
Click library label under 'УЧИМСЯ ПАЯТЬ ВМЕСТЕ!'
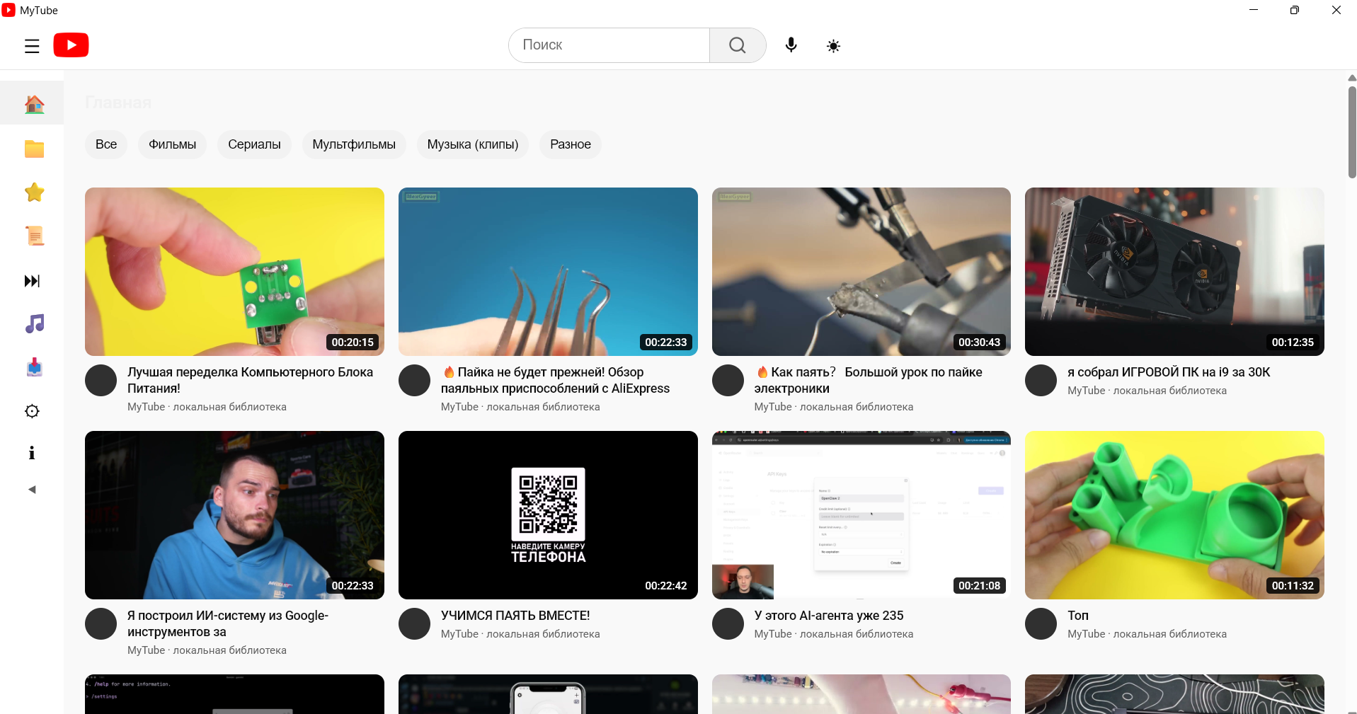(520, 634)
